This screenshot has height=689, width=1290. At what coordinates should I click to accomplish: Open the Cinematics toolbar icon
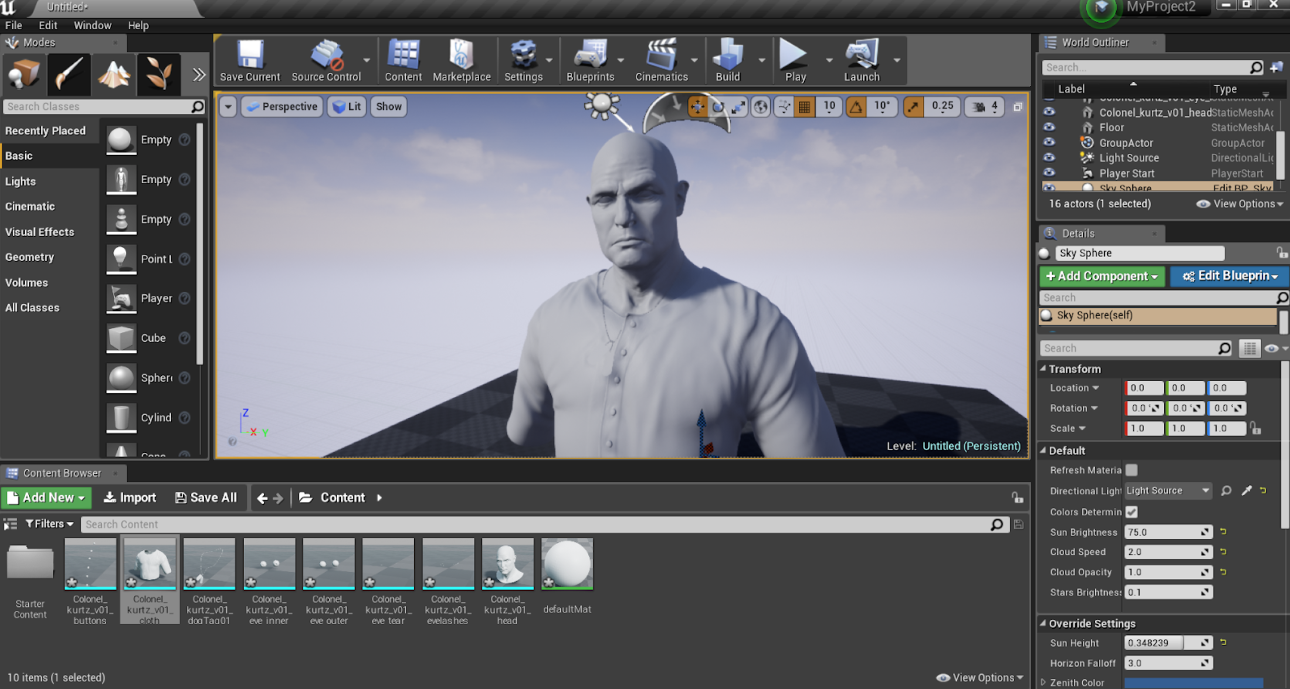(x=661, y=60)
